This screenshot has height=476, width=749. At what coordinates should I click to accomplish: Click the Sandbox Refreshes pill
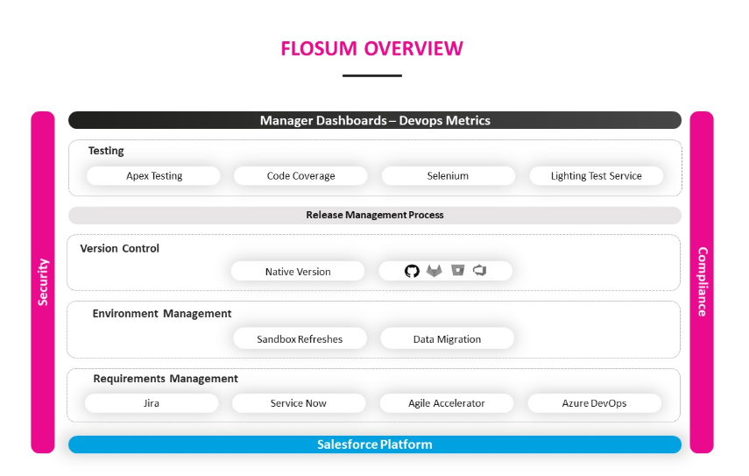[x=300, y=339]
